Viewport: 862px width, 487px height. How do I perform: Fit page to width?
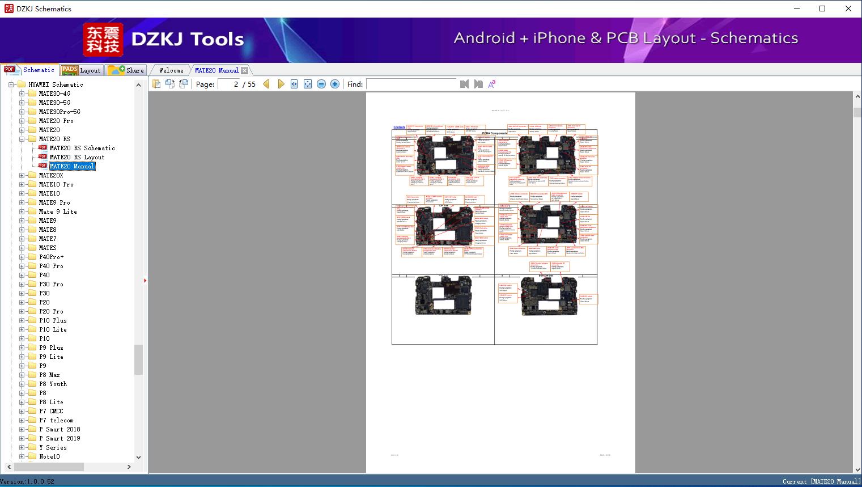[294, 84]
